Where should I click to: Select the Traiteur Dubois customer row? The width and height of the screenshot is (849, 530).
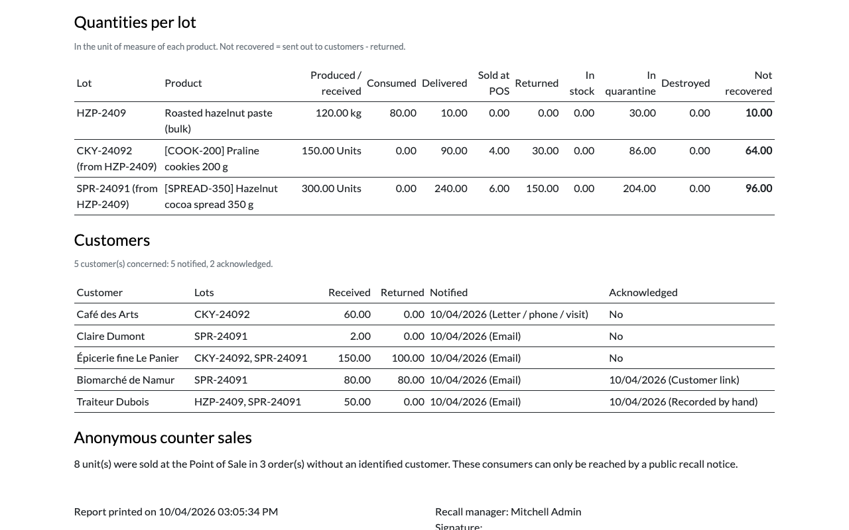tap(424, 401)
